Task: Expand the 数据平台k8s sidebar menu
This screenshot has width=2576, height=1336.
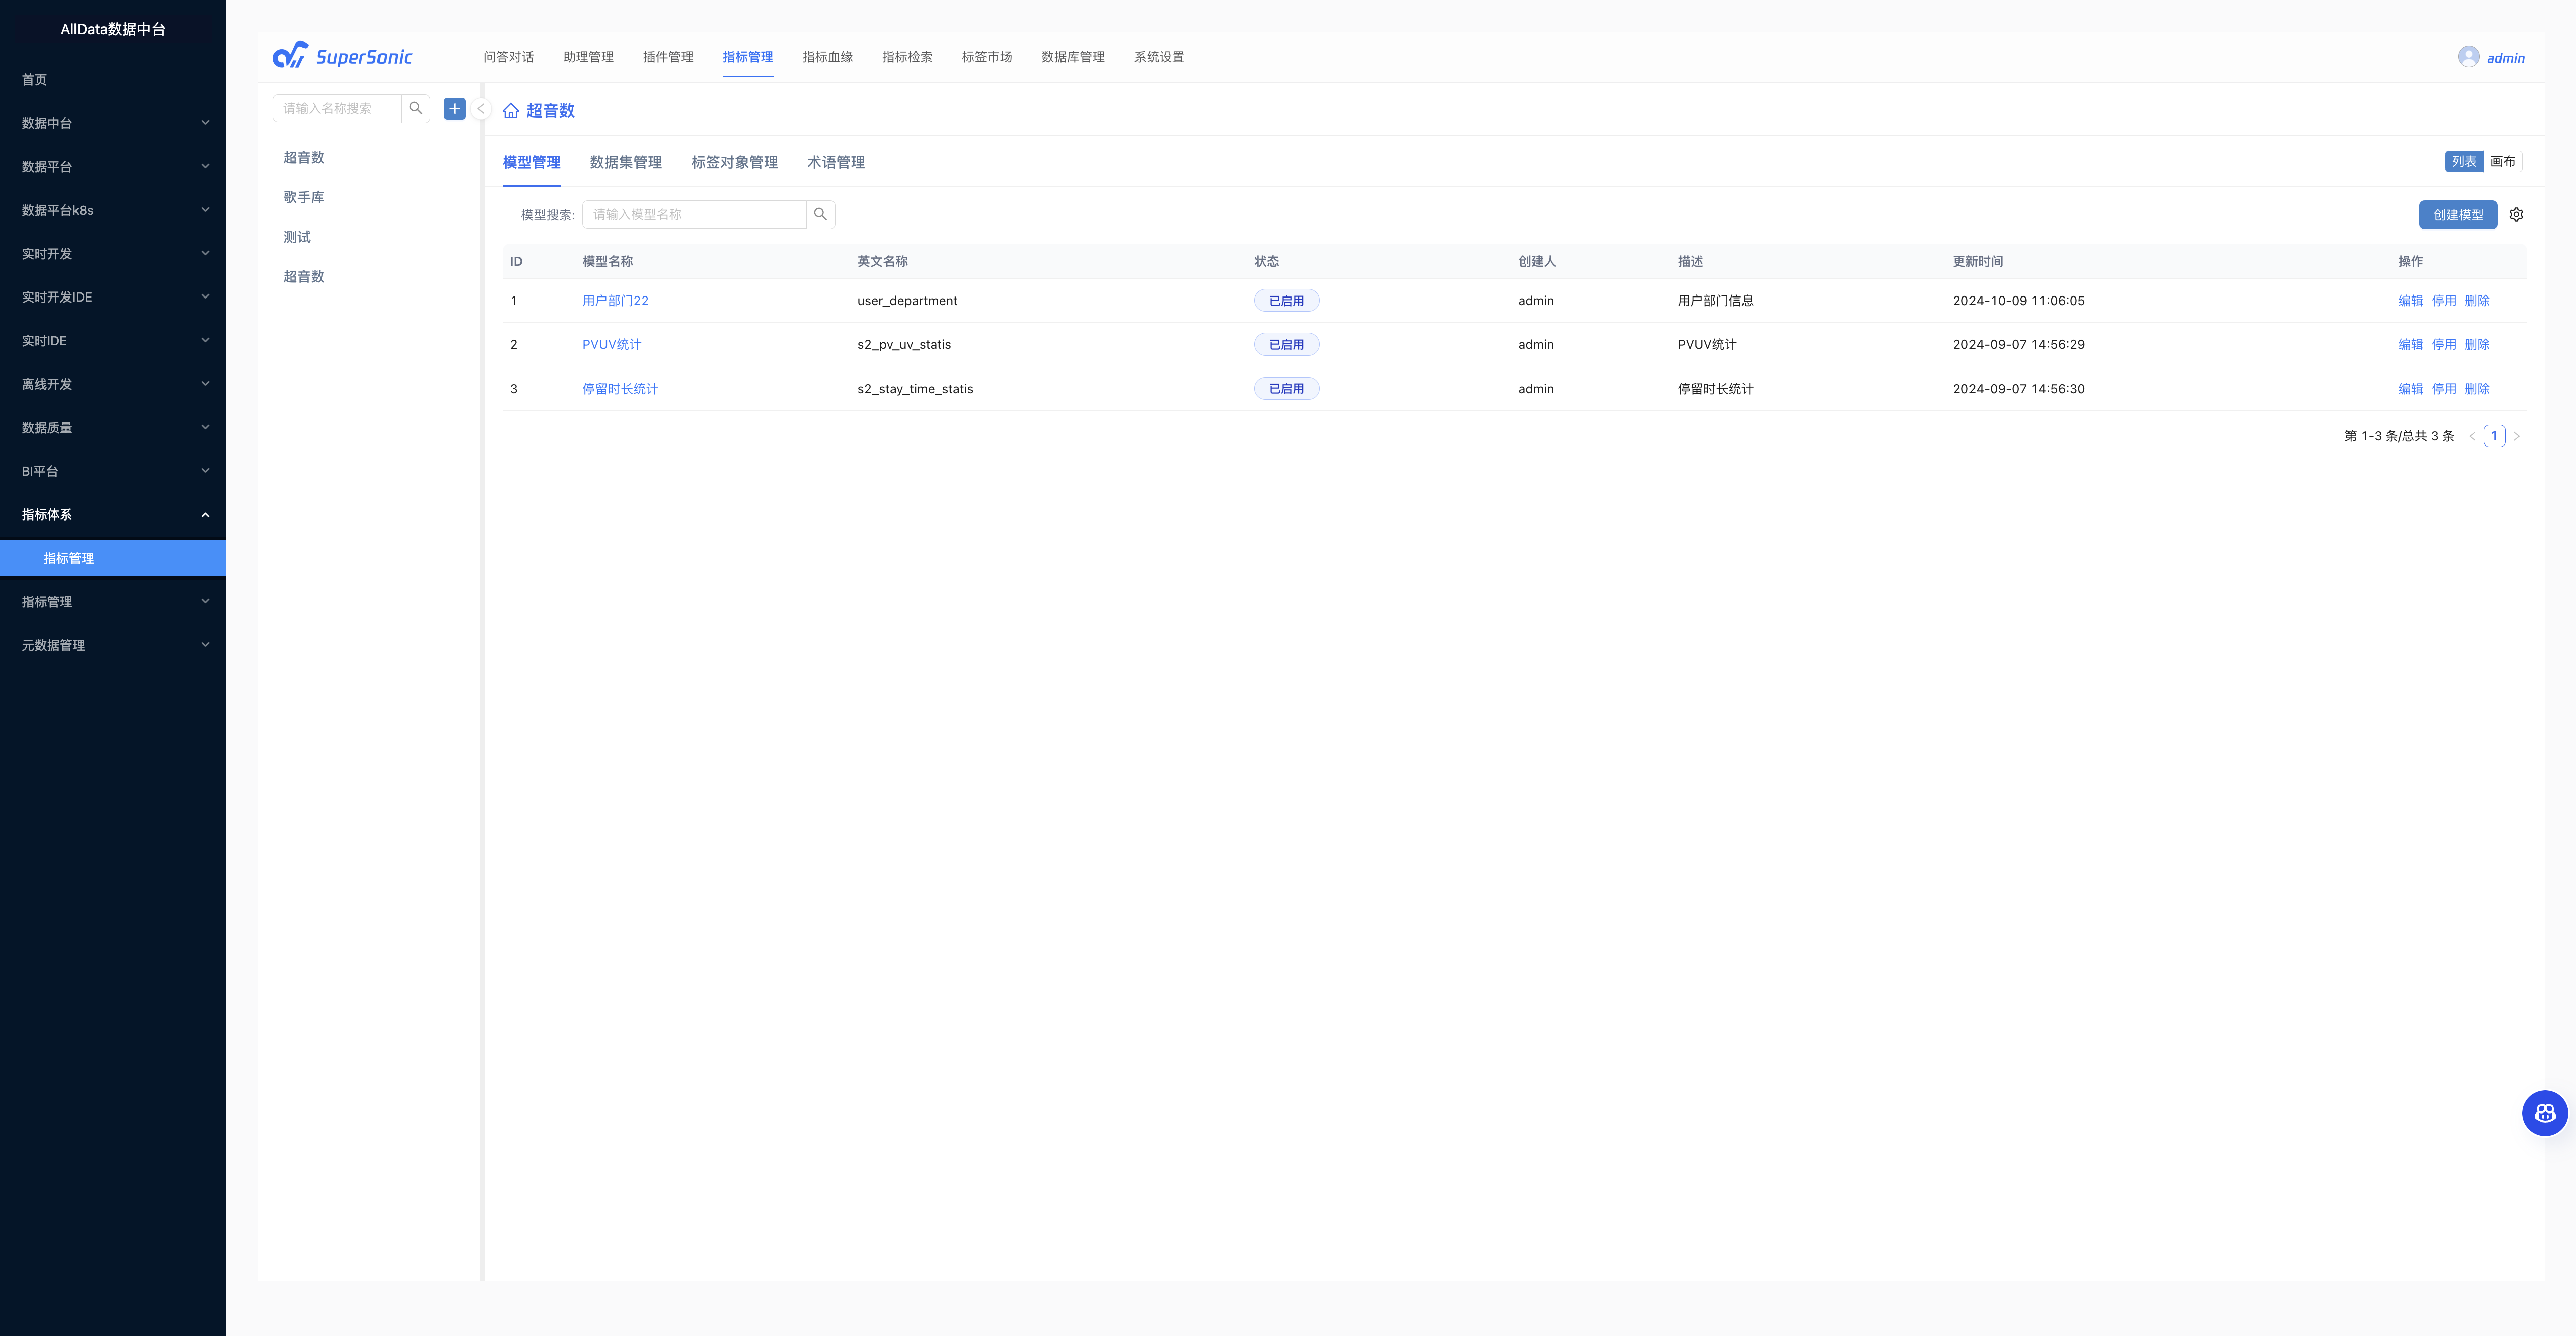Action: (113, 210)
